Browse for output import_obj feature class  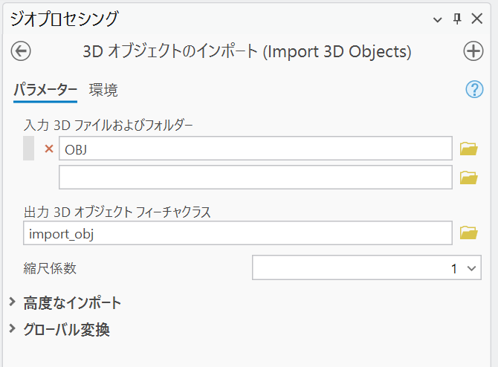[468, 233]
